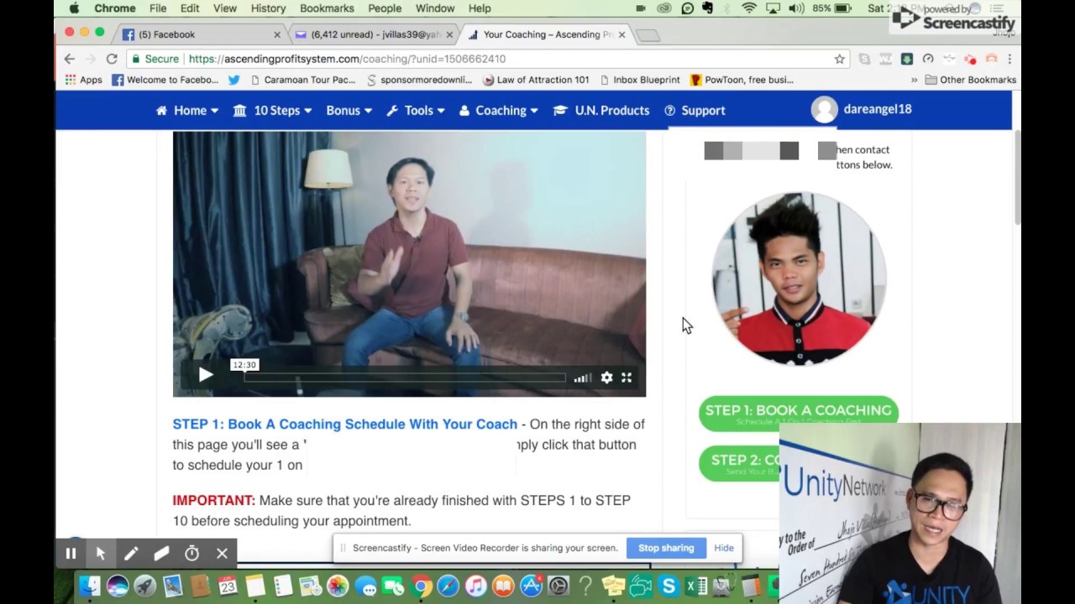Open Safari from the Dock
Image resolution: width=1075 pixels, height=604 pixels.
tap(448, 586)
